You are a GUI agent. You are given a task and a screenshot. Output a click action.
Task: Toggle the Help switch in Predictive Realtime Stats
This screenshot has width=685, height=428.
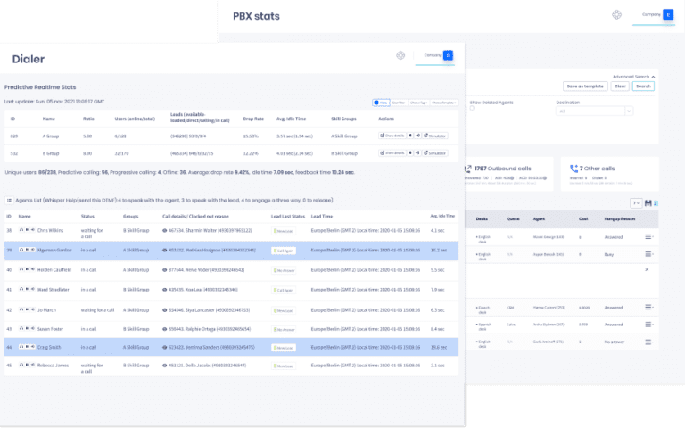pos(382,103)
